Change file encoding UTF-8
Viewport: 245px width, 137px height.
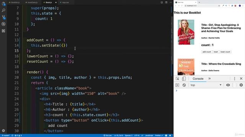(x=137, y=135)
